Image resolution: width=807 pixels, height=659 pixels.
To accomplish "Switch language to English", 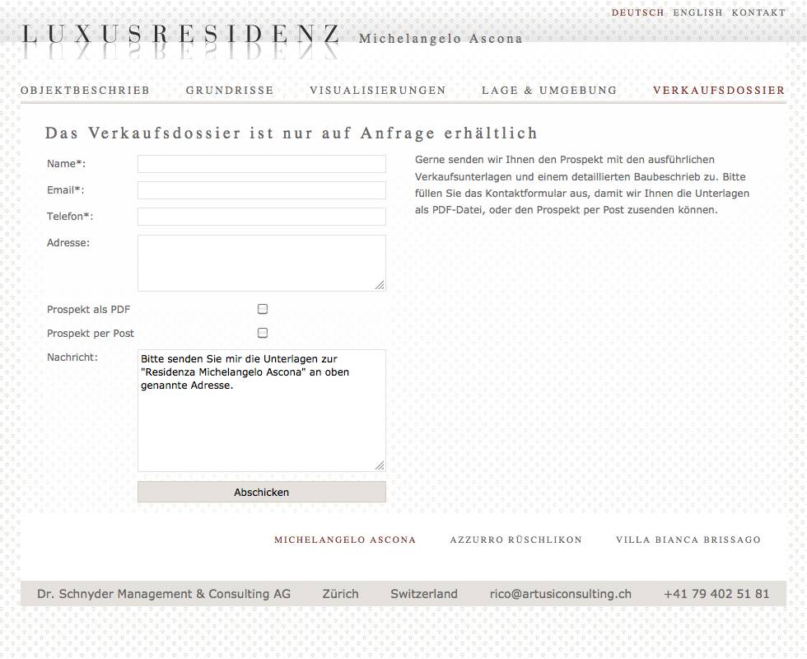I will [x=698, y=12].
